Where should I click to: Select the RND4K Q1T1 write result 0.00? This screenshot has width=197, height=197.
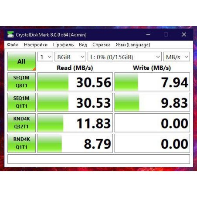152,143
